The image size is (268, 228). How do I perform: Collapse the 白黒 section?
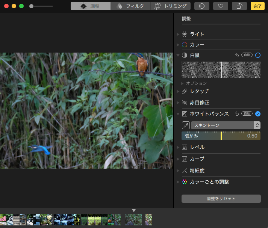coord(178,55)
